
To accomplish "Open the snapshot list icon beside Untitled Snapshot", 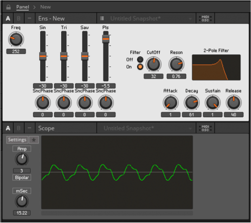I will click(102, 19).
